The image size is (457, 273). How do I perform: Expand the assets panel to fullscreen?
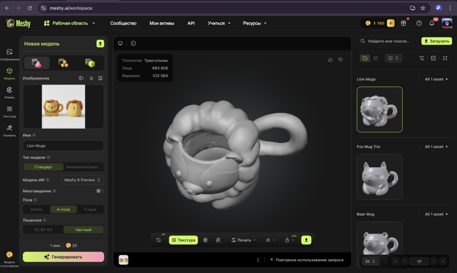tap(445, 58)
